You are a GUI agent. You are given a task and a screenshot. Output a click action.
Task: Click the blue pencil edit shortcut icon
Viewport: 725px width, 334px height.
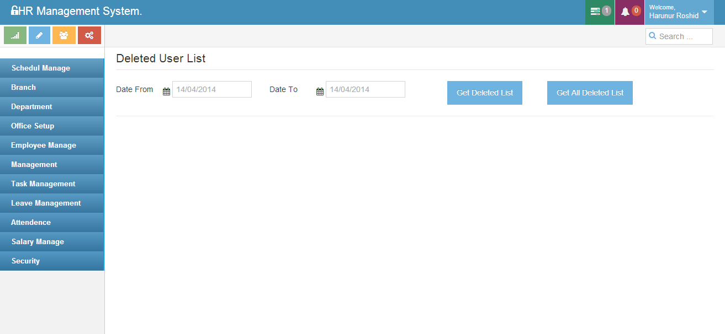click(39, 35)
